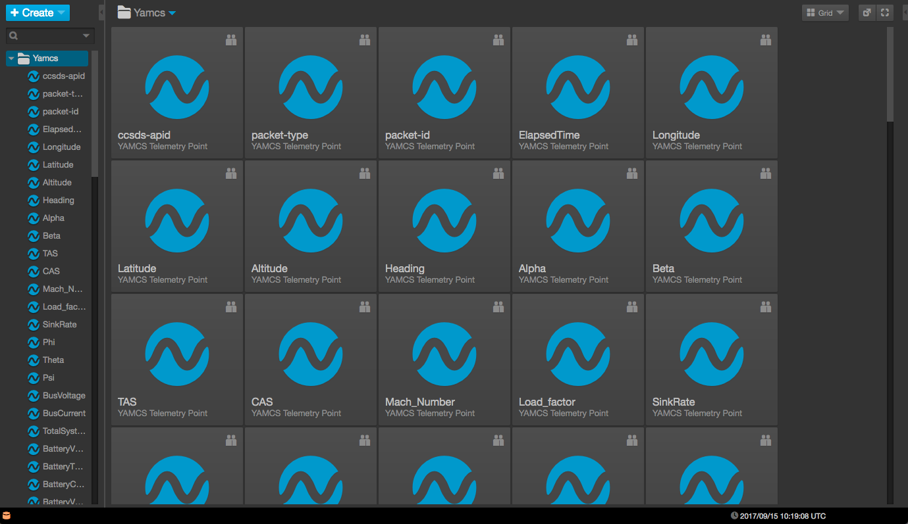Viewport: 908px width, 524px height.
Task: Click the Create button
Action: pos(38,12)
